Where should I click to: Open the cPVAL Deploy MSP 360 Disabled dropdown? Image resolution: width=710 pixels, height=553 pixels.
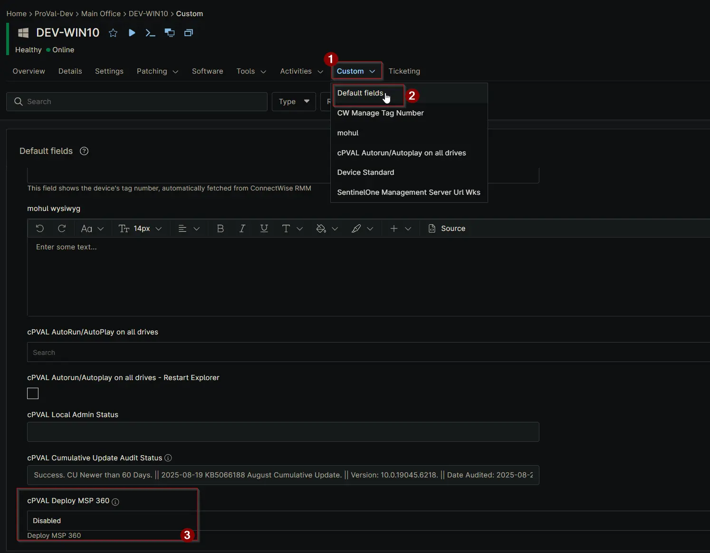368,521
